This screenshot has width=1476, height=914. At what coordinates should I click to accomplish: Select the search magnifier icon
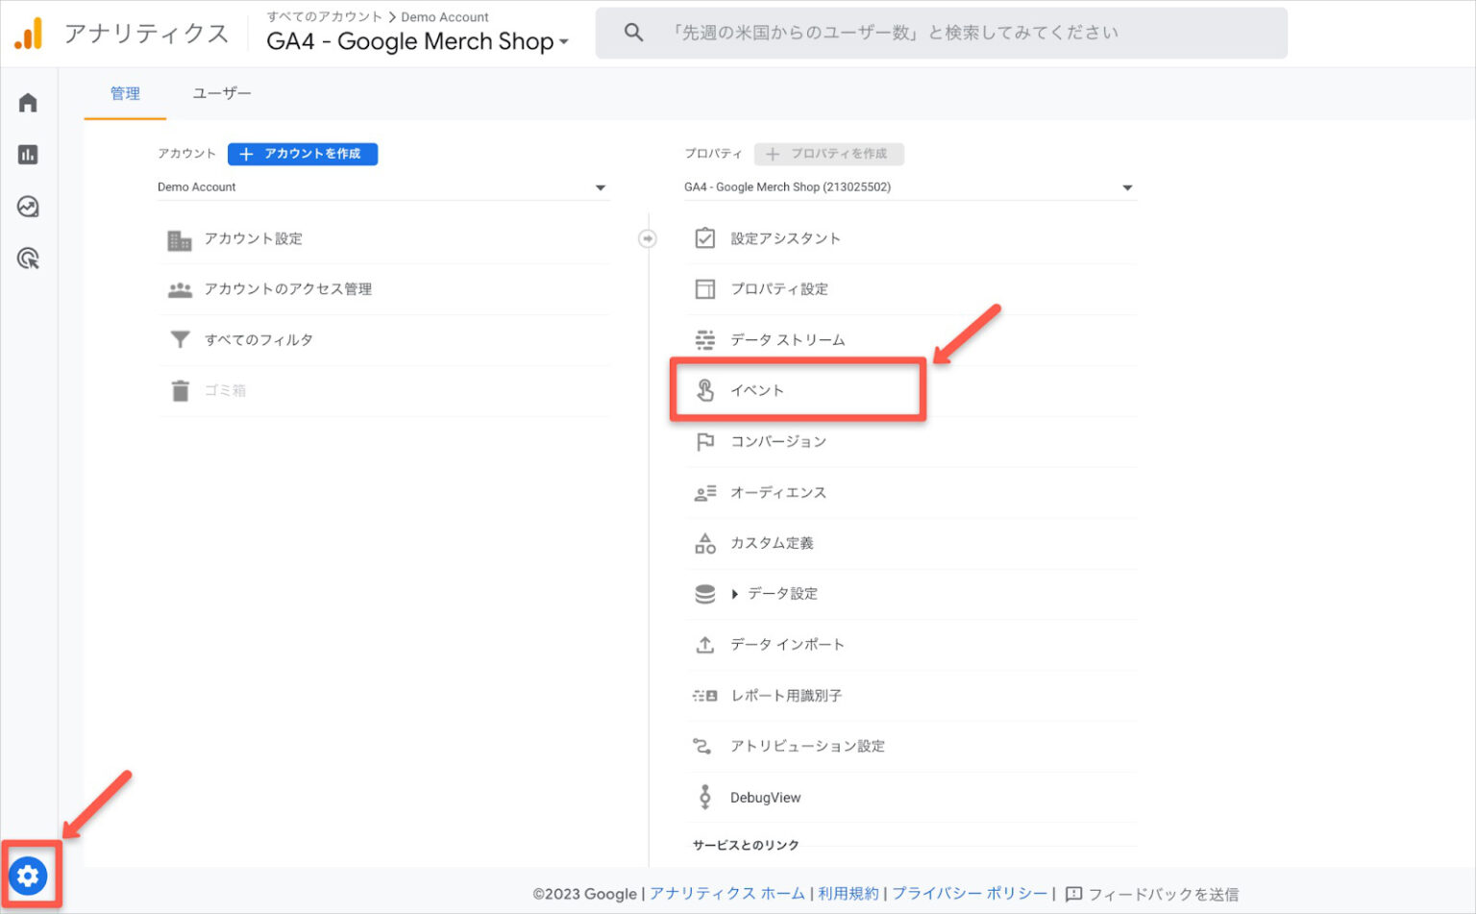point(633,32)
